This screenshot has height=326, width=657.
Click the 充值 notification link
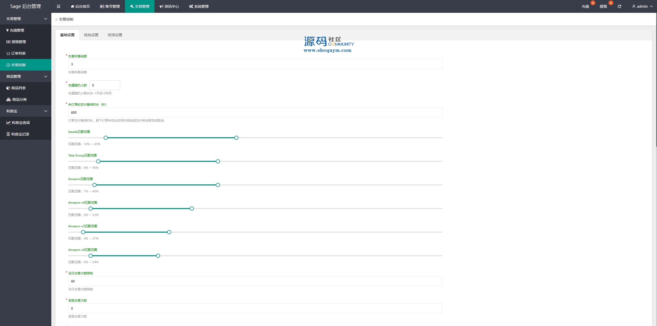point(585,6)
